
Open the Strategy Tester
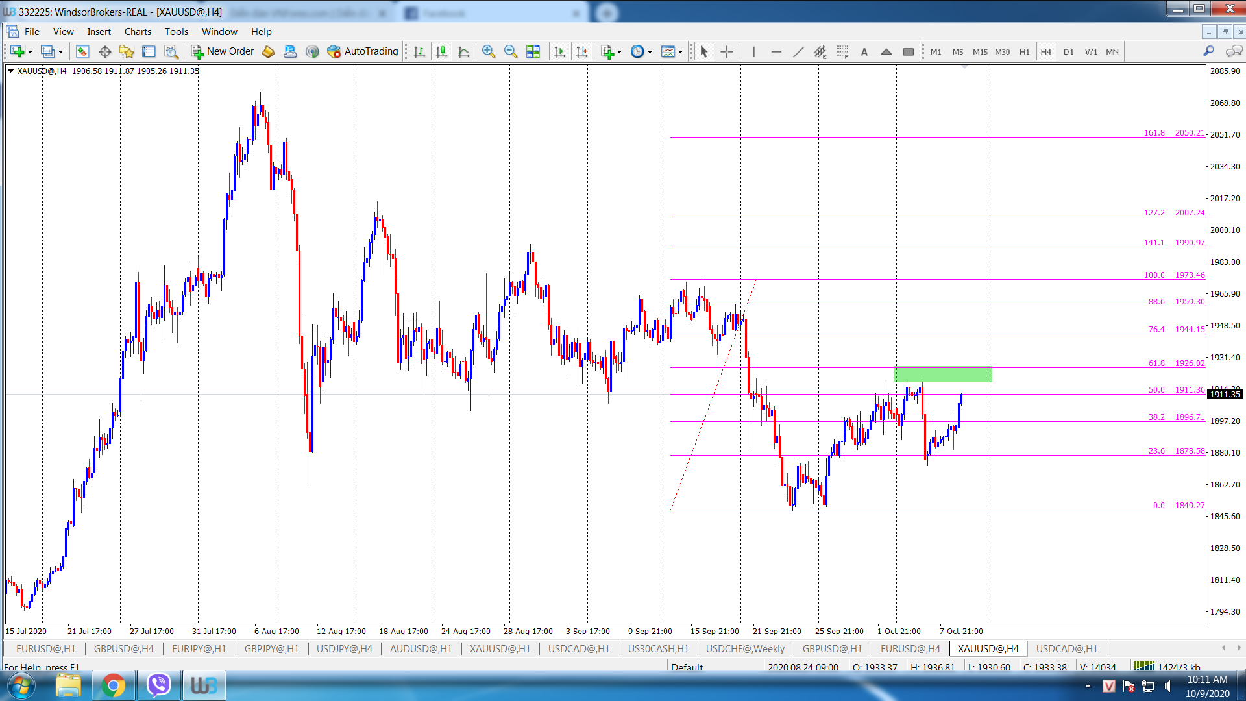tap(171, 51)
